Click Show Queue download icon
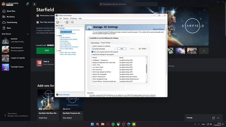 (5, 115)
